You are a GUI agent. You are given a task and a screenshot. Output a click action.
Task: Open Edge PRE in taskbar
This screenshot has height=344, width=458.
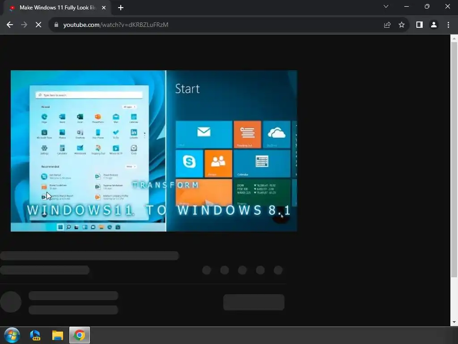35,335
